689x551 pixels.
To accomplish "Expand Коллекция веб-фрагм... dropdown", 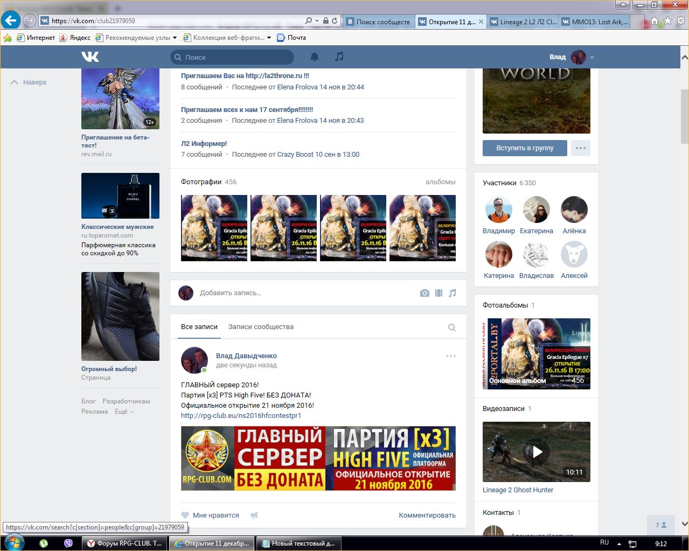I will click(269, 38).
